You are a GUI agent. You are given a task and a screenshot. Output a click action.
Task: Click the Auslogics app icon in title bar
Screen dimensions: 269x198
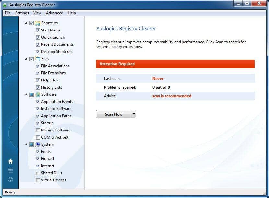point(5,5)
